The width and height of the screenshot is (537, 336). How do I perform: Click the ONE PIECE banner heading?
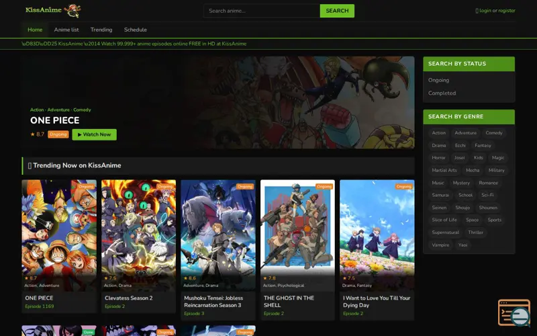[x=55, y=120]
